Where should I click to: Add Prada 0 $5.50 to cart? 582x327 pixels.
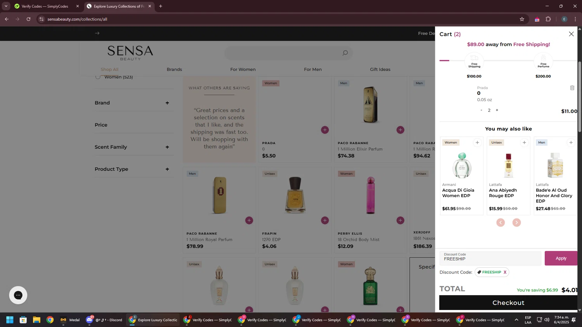point(325,130)
